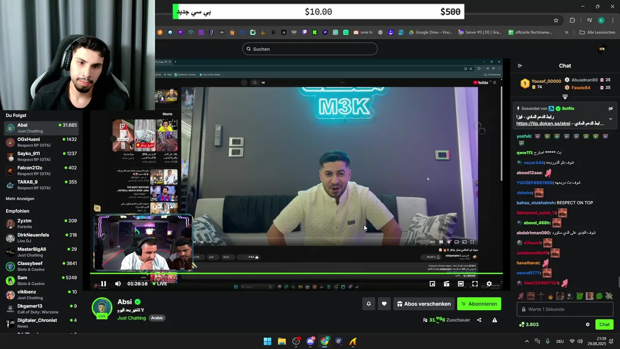The image size is (620, 349).
Task: Open recommended channel Sam
Action: pos(41,280)
